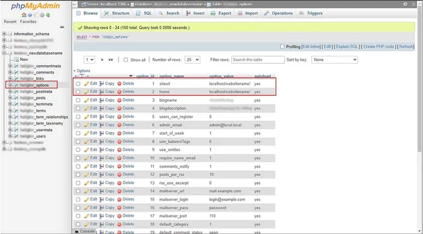The height and width of the screenshot is (234, 423).
Task: Open the blue help documentation icon in sidebar
Action: point(30,15)
